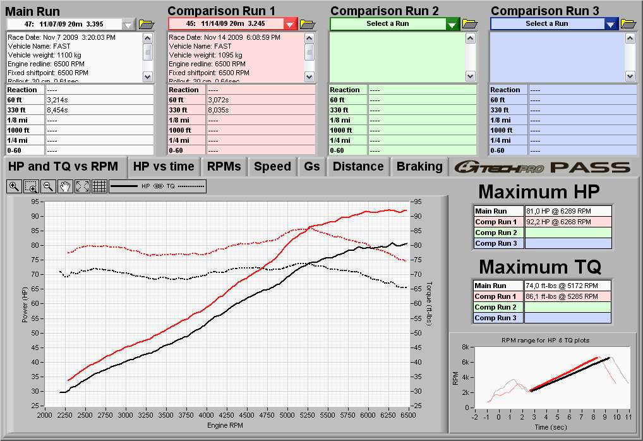Toggle the HP TQ link legend
643x441 pixels.
click(x=157, y=186)
